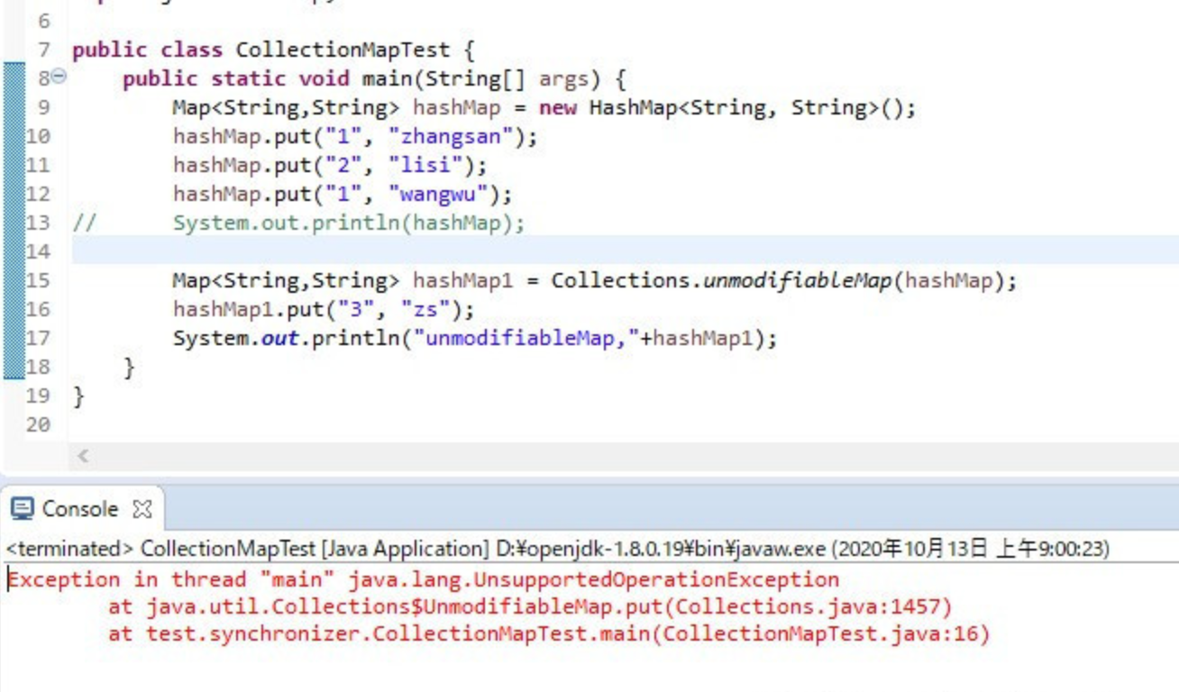Click the terminated CollectionMapTest launch label
Image resolution: width=1179 pixels, height=692 pixels.
[557, 549]
